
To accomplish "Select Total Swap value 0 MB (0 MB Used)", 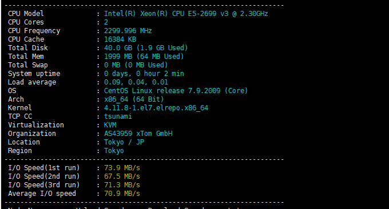I will point(136,65).
